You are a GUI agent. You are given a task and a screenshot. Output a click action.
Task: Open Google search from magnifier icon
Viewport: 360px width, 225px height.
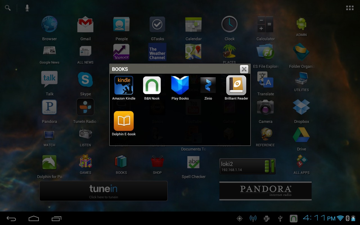pos(8,8)
